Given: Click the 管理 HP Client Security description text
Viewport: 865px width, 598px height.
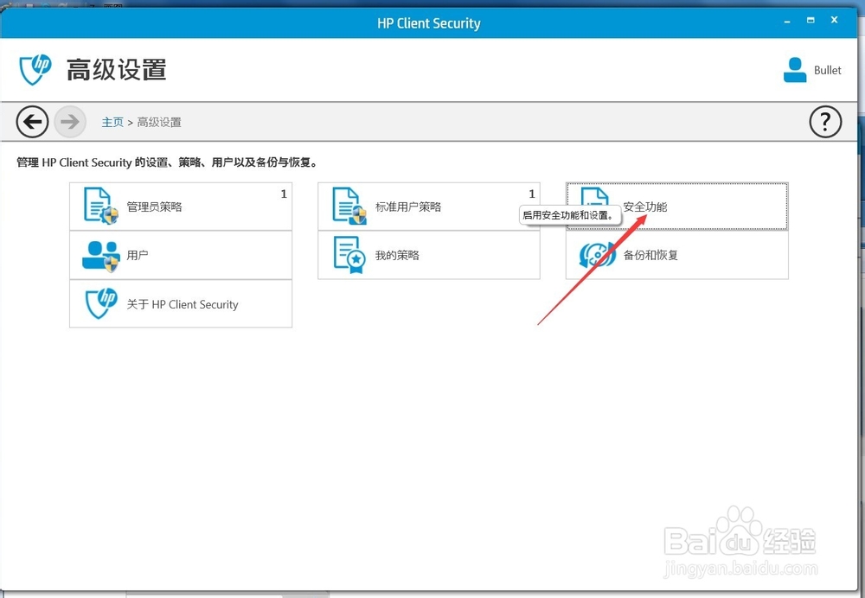Looking at the screenshot, I should (167, 162).
